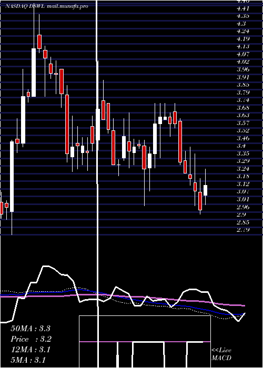This screenshot has width=263, height=368.
Task: Select the 4.13 price axis label
Action: 243,47
